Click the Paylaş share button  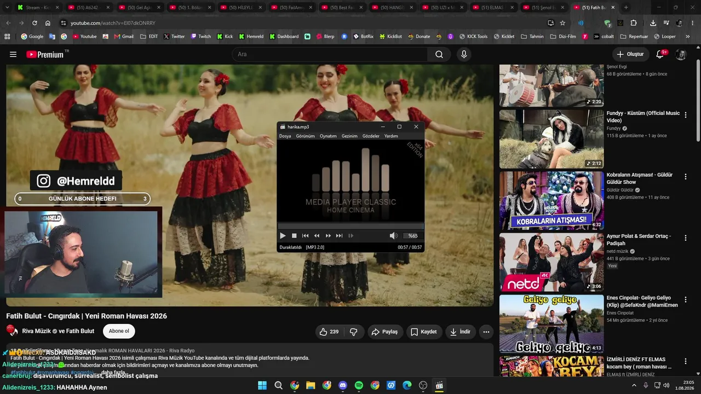click(384, 332)
